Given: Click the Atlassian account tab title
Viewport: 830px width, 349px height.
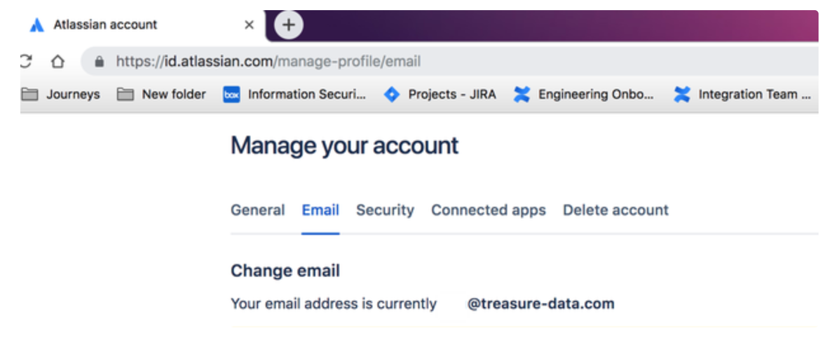Looking at the screenshot, I should point(105,25).
